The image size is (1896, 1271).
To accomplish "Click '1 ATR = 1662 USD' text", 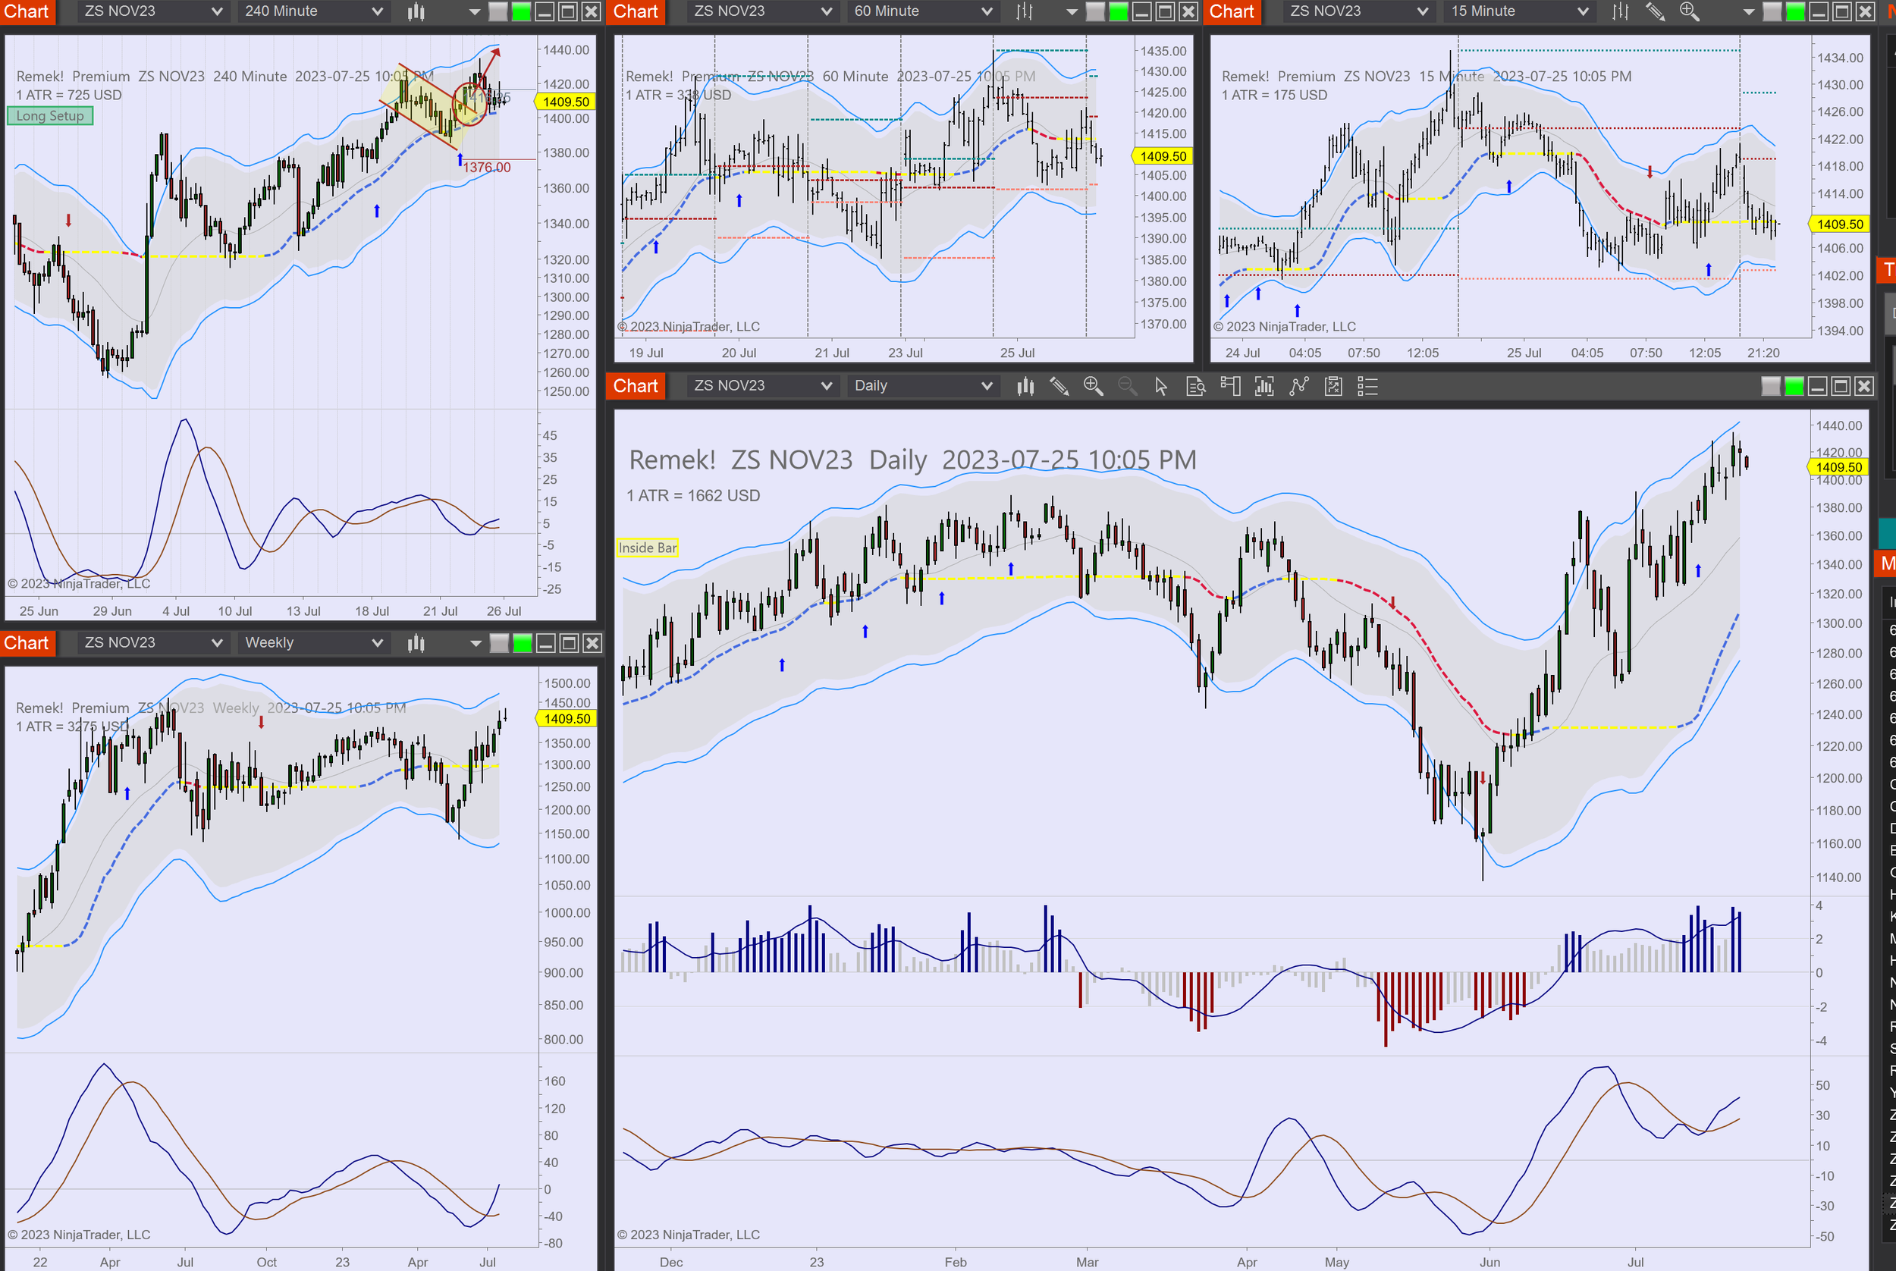I will click(x=693, y=495).
